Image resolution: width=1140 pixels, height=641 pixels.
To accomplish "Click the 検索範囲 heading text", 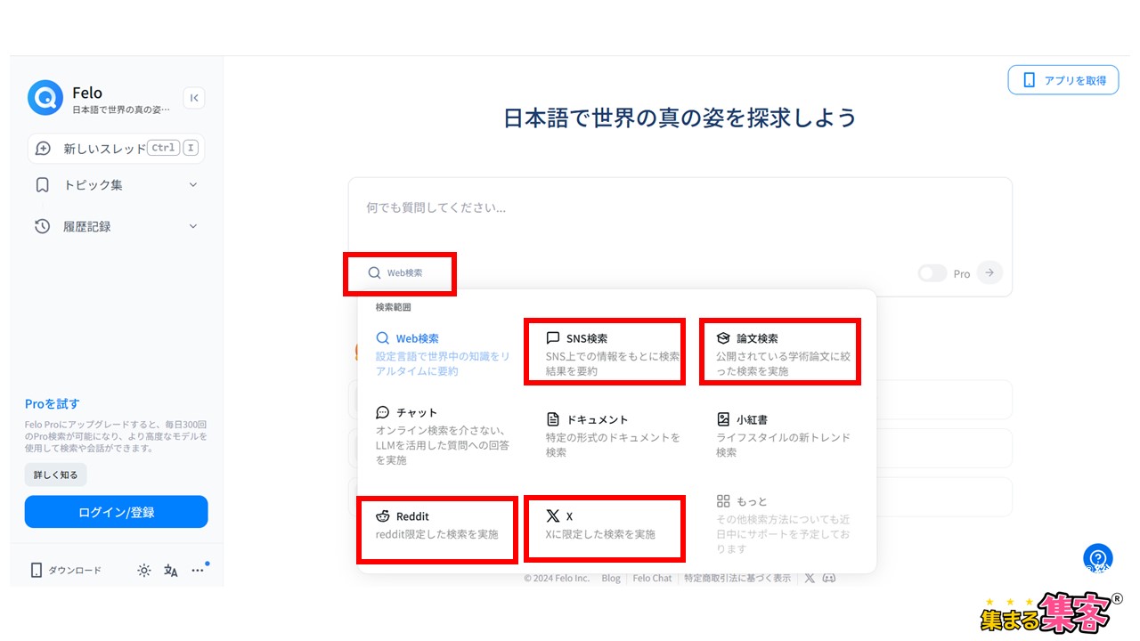I will [393, 307].
